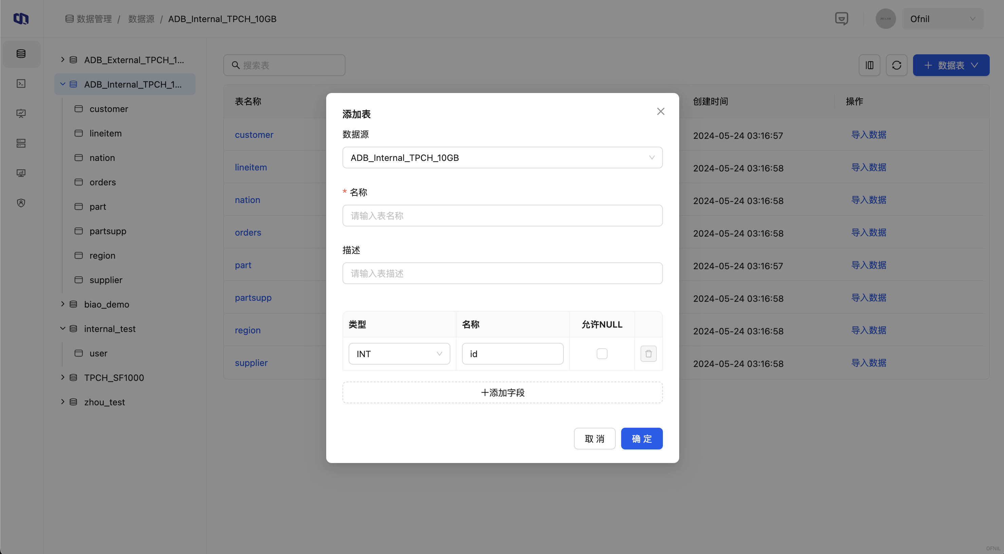Open orders table link in list
This screenshot has width=1004, height=554.
point(248,232)
